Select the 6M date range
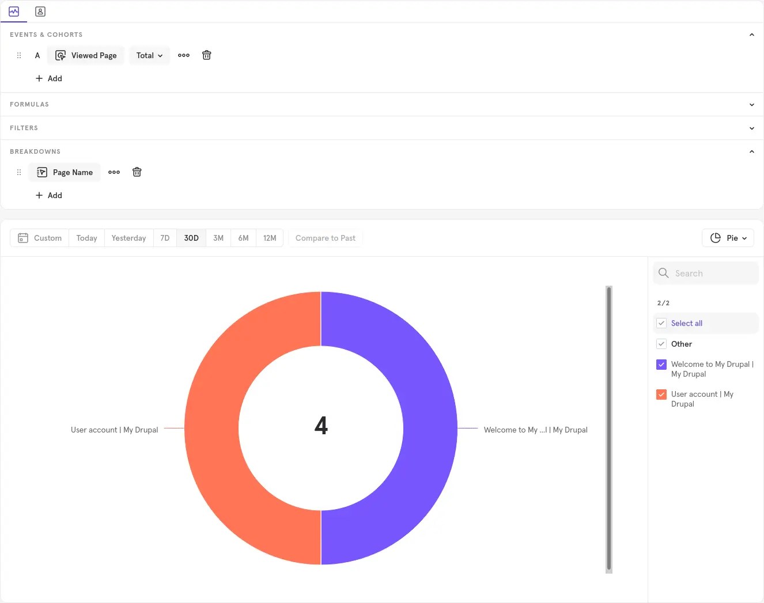The width and height of the screenshot is (764, 603). (x=244, y=238)
